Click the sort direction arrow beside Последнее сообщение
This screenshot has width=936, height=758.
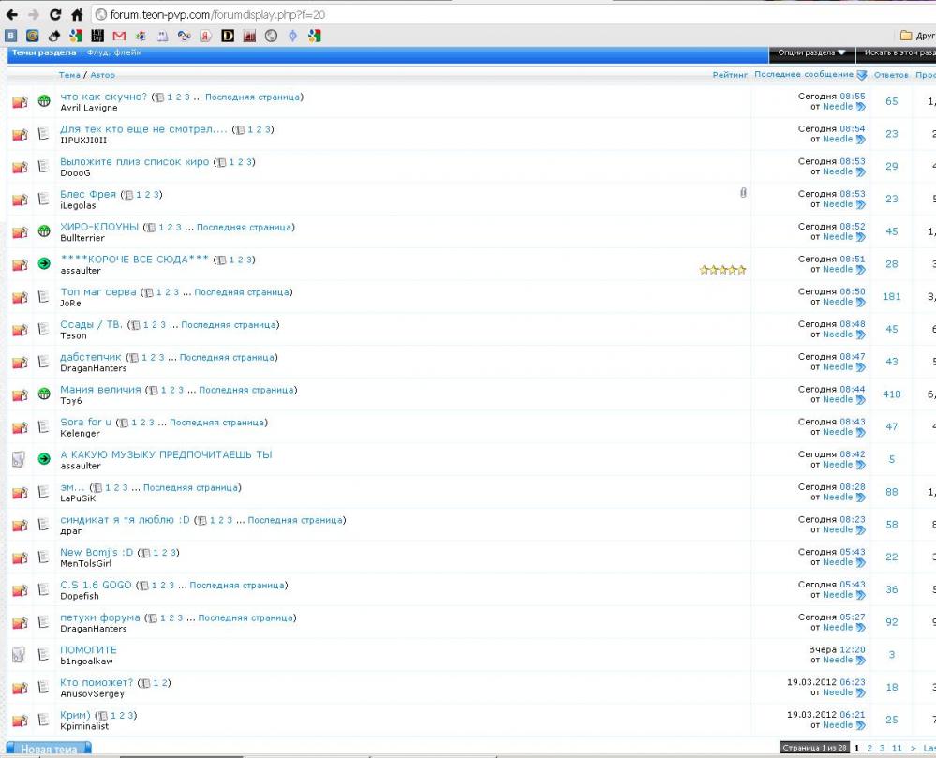[861, 75]
